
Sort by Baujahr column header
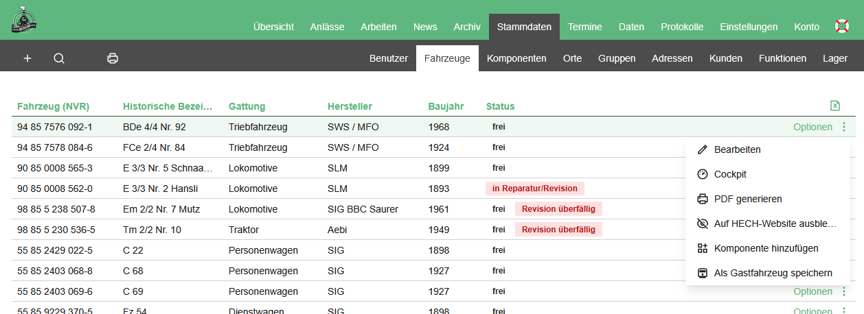pos(446,106)
